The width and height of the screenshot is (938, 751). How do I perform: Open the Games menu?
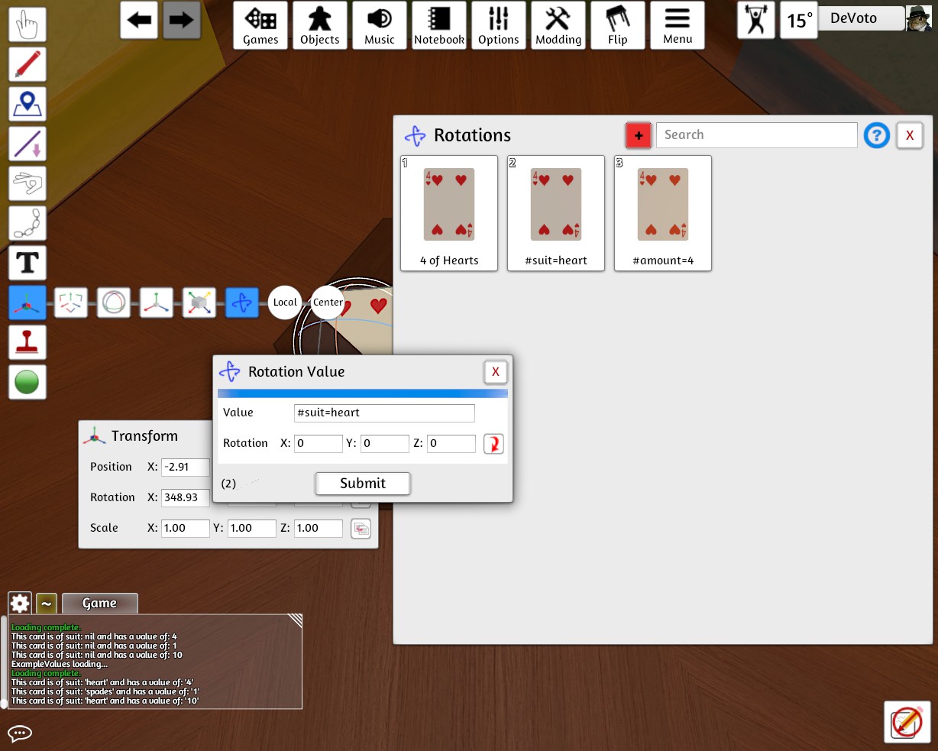click(260, 25)
